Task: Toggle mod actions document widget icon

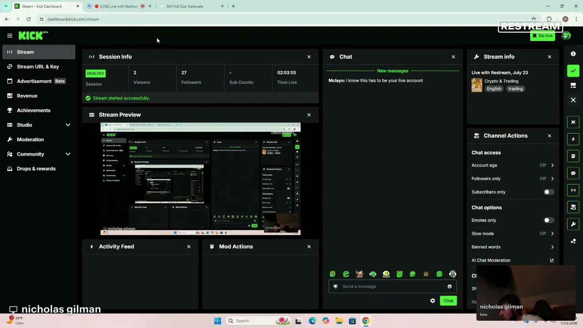Action: [573, 156]
